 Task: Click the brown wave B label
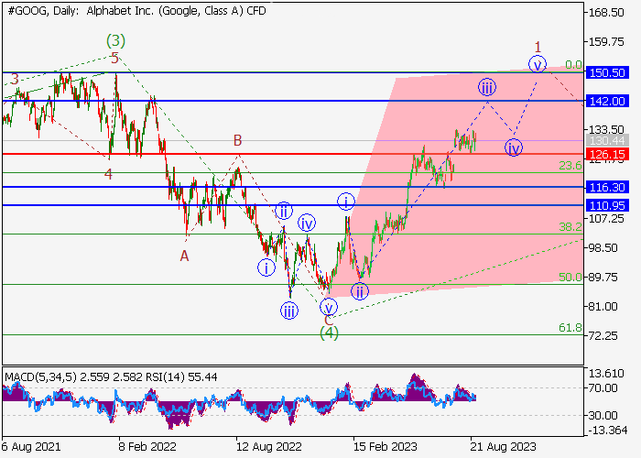click(x=237, y=140)
